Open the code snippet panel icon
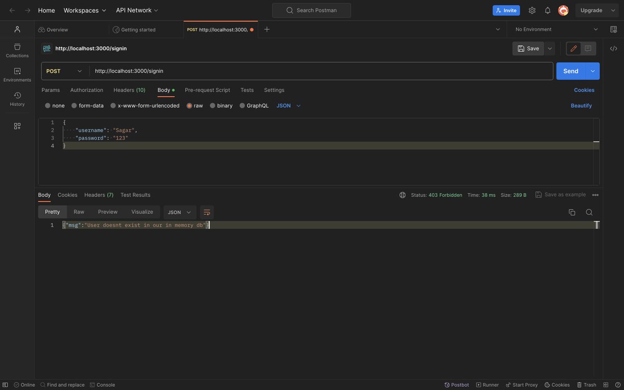 pyautogui.click(x=614, y=48)
